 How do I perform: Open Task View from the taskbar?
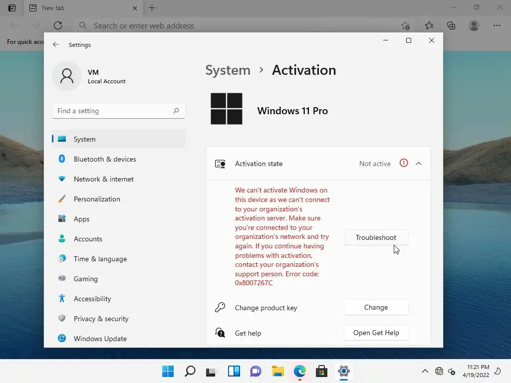click(211, 371)
